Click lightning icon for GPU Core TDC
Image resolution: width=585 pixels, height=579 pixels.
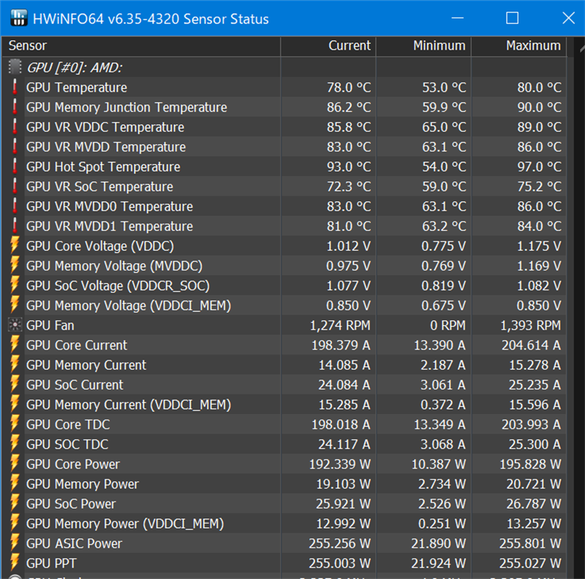coord(15,424)
